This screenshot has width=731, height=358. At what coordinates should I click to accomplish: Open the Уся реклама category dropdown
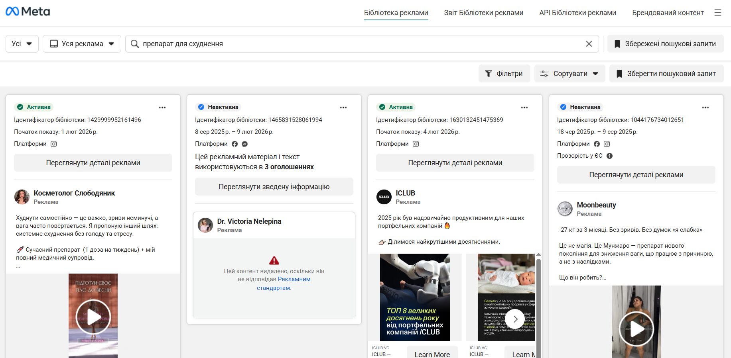[x=82, y=44]
